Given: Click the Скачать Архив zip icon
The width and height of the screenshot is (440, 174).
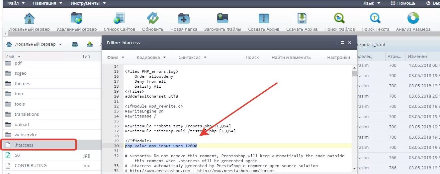Looking at the screenshot, I should pos(302,18).
